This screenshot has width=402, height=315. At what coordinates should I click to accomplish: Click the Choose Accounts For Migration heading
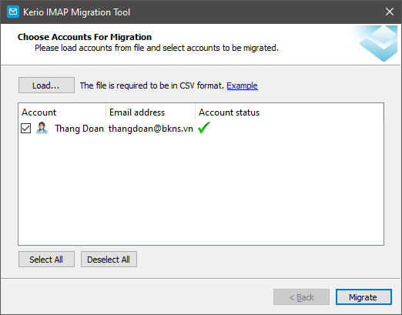[x=85, y=37]
